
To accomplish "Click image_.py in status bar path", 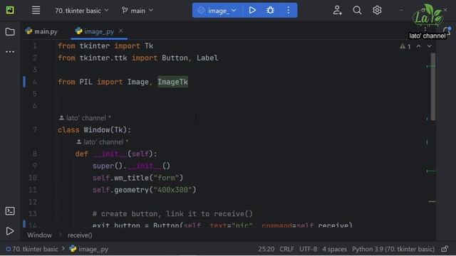I will (89, 249).
